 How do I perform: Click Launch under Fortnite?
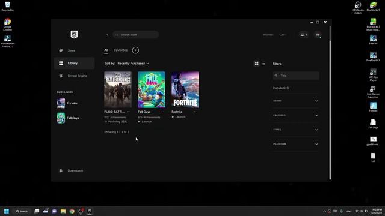click(179, 117)
